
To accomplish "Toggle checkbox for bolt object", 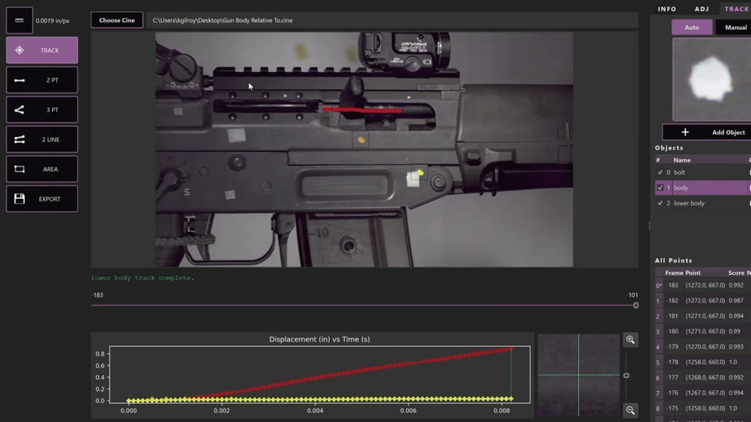I will [660, 172].
